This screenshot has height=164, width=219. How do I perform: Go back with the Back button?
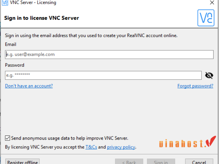[129, 162]
